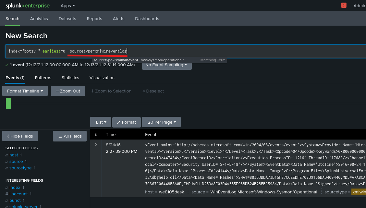
Task: Click the sourcetype field in Selected Fields
Action: [20, 168]
